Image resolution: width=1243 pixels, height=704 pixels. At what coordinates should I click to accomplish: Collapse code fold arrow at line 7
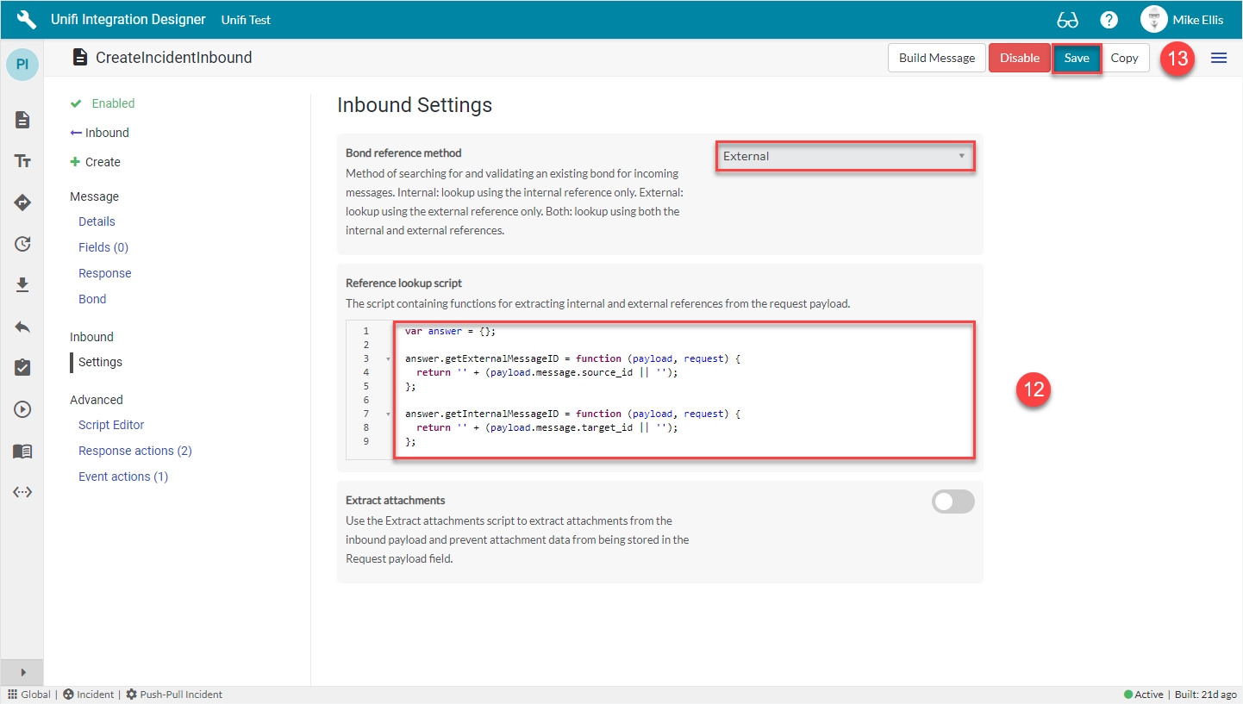click(388, 414)
